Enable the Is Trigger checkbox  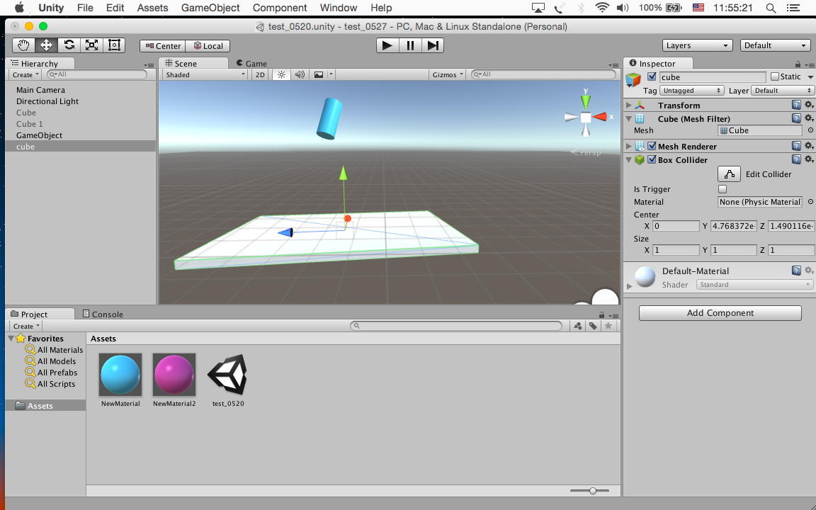(722, 189)
